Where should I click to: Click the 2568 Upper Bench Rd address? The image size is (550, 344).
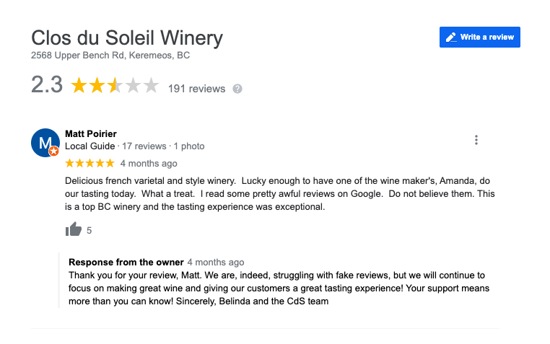point(110,56)
